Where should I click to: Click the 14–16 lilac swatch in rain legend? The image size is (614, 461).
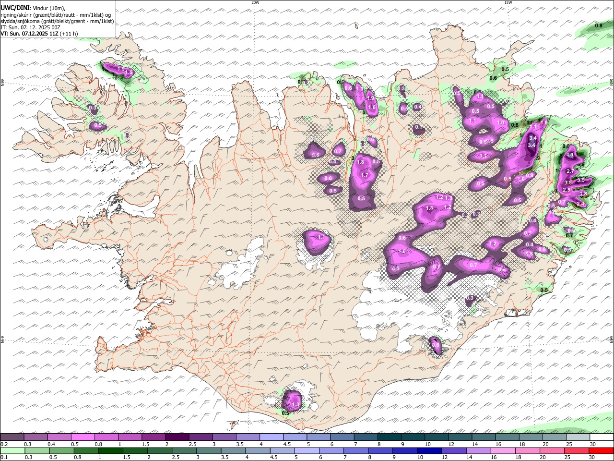pyautogui.click(x=478, y=451)
